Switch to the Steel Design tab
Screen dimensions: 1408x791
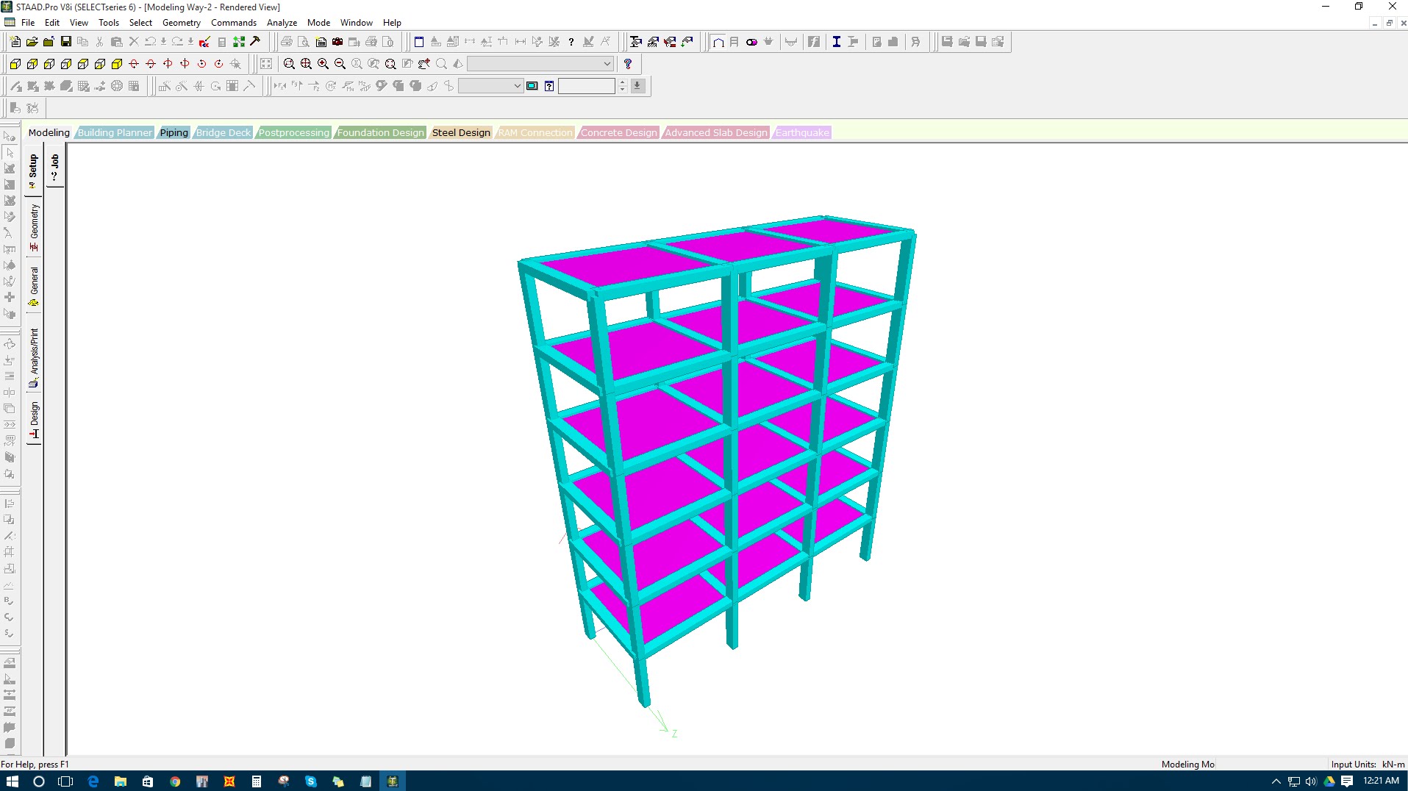click(x=461, y=132)
